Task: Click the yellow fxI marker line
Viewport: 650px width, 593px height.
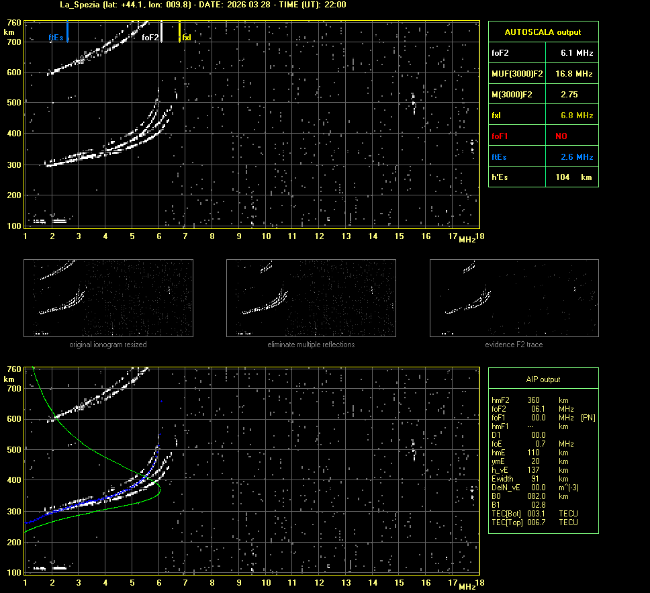Action: 179,32
